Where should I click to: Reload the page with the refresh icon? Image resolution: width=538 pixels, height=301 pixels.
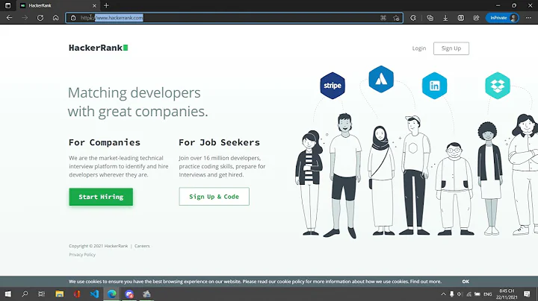point(40,18)
